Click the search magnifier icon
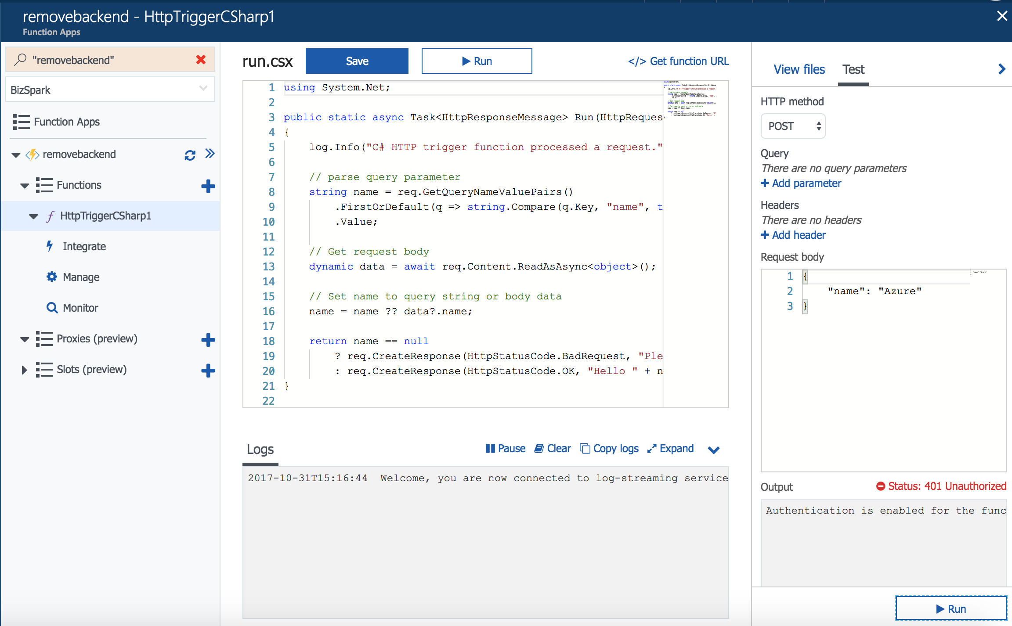Image resolution: width=1012 pixels, height=626 pixels. (x=20, y=60)
